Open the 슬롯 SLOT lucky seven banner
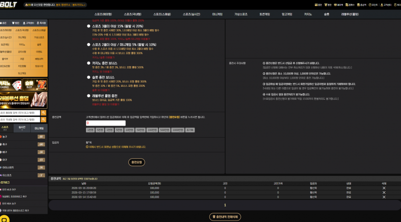Screen dimensions: 401x222 (35, 84)
